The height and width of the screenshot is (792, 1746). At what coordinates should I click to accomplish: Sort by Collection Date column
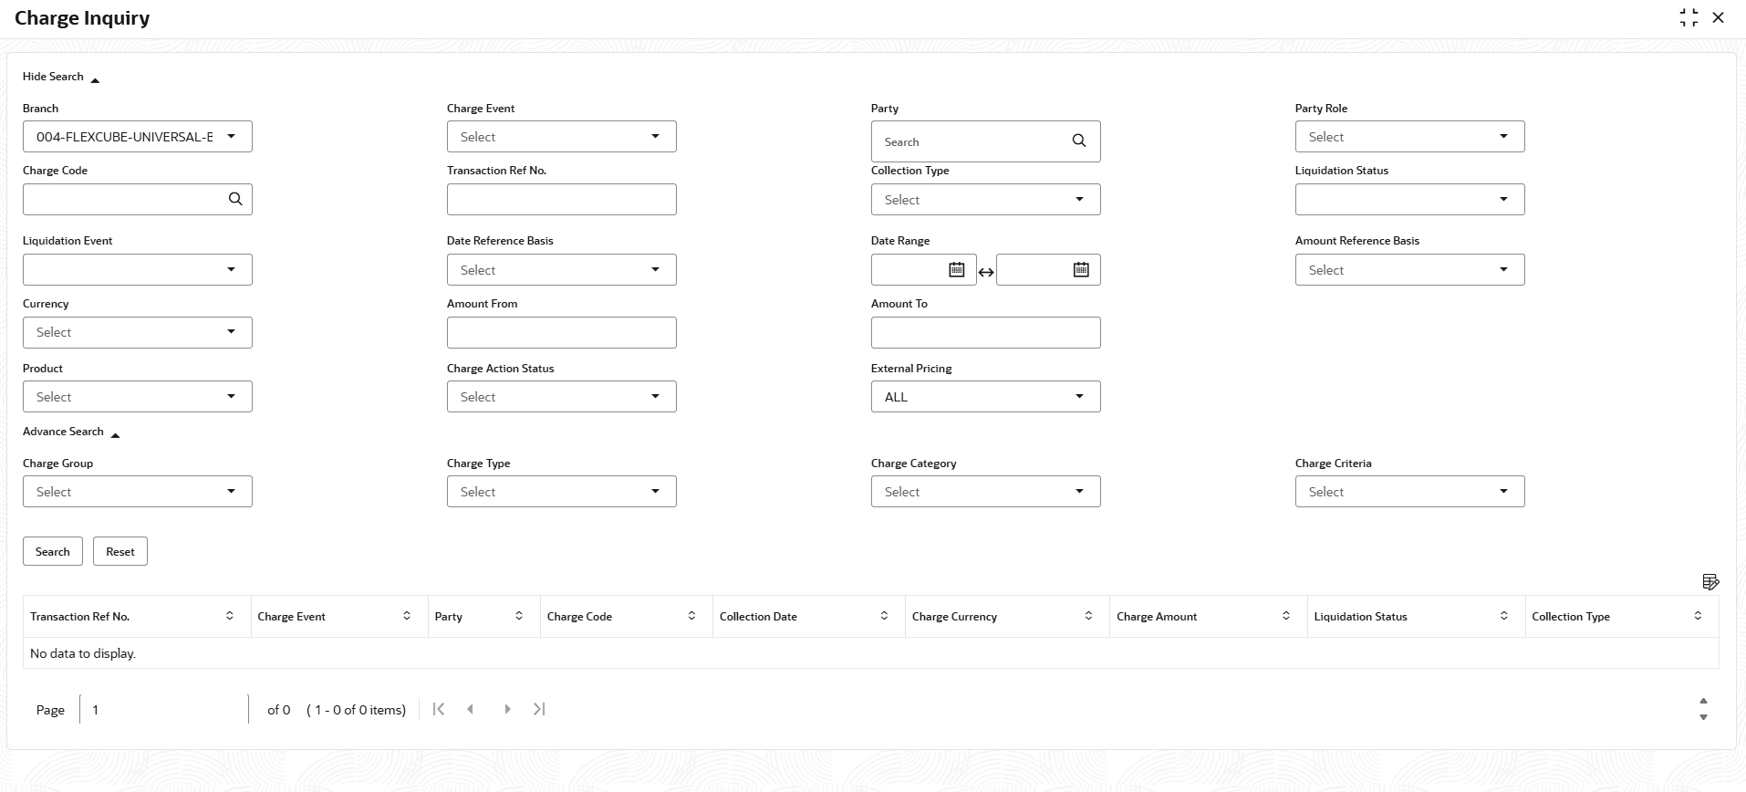tap(884, 616)
